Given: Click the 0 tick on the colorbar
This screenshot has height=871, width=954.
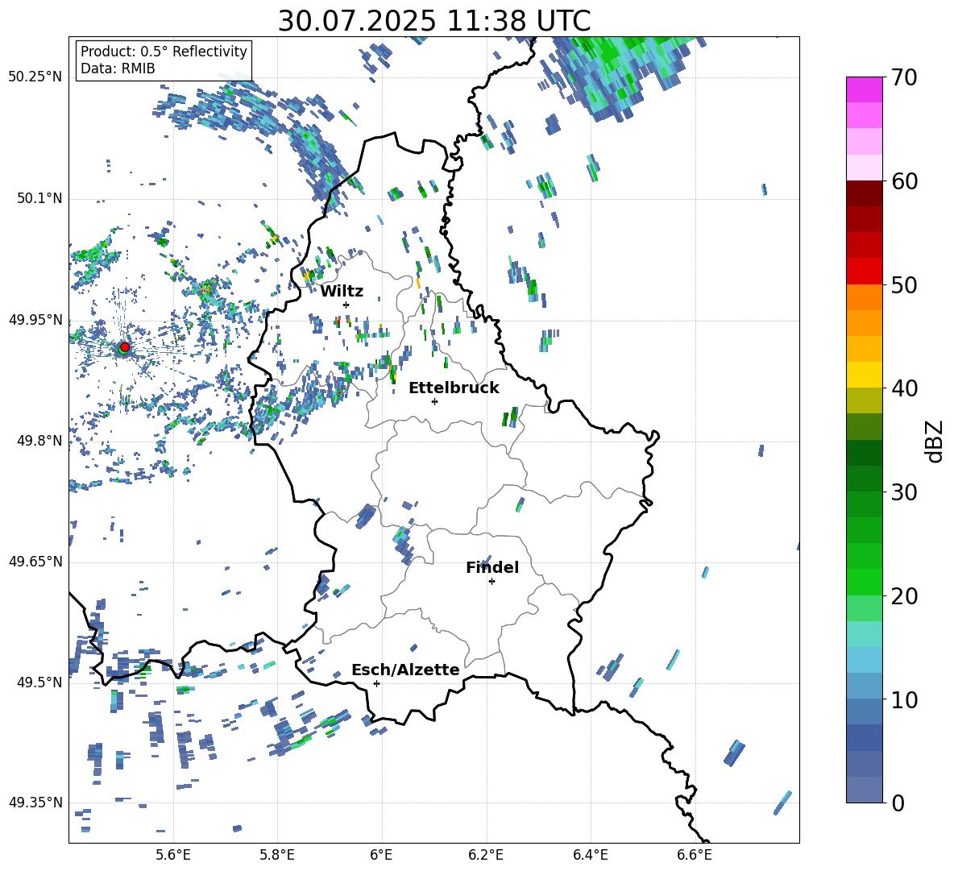Looking at the screenshot, I should pyautogui.click(x=898, y=803).
